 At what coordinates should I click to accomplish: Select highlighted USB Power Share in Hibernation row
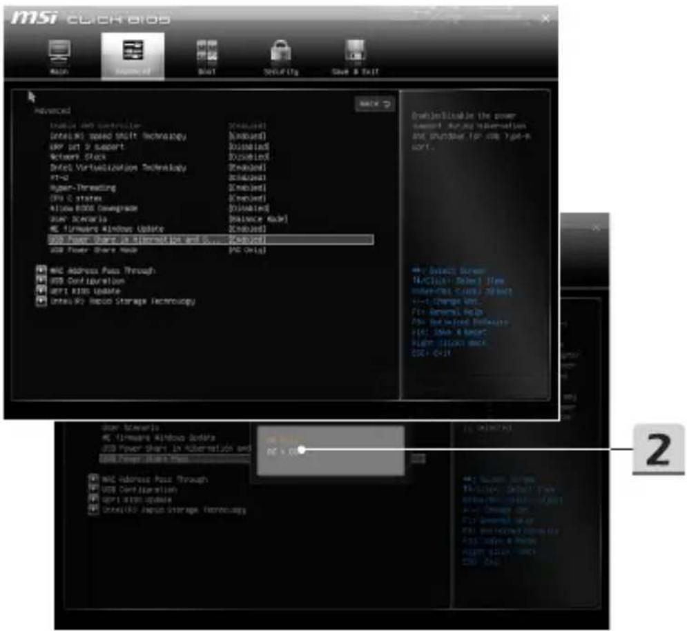tap(211, 239)
